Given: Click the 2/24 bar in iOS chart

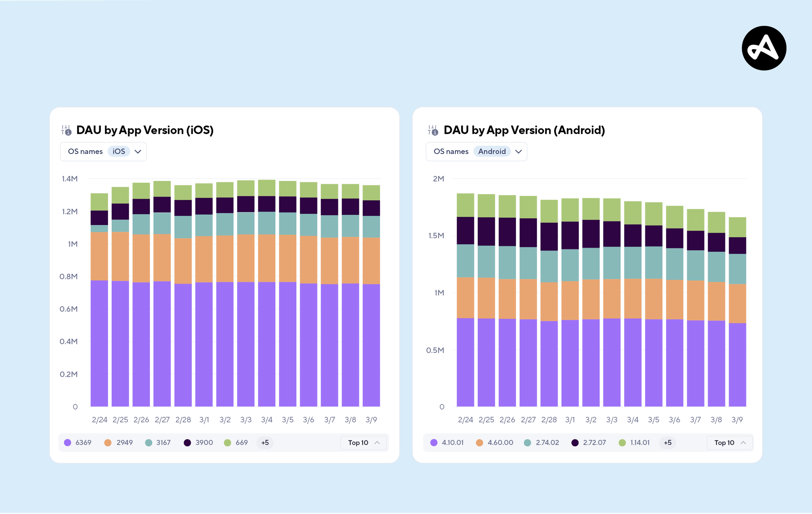Looking at the screenshot, I should click(99, 300).
